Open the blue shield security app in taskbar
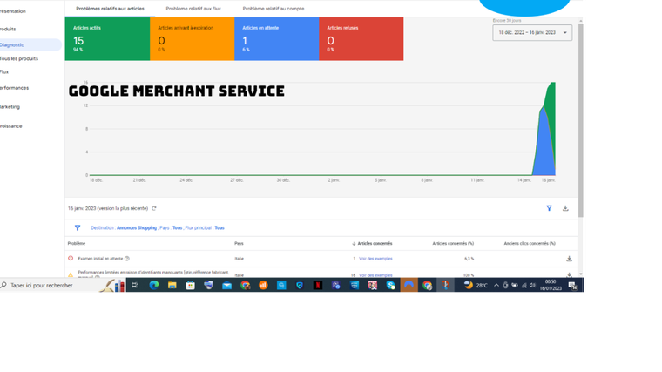The image size is (662, 372). pos(300,285)
